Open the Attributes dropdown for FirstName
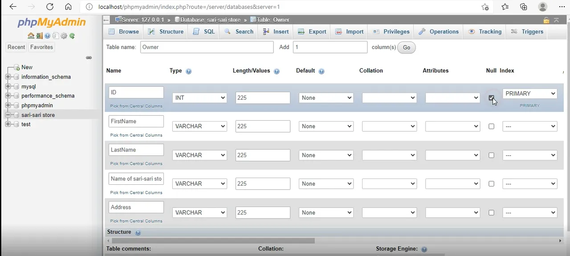 tap(452, 126)
